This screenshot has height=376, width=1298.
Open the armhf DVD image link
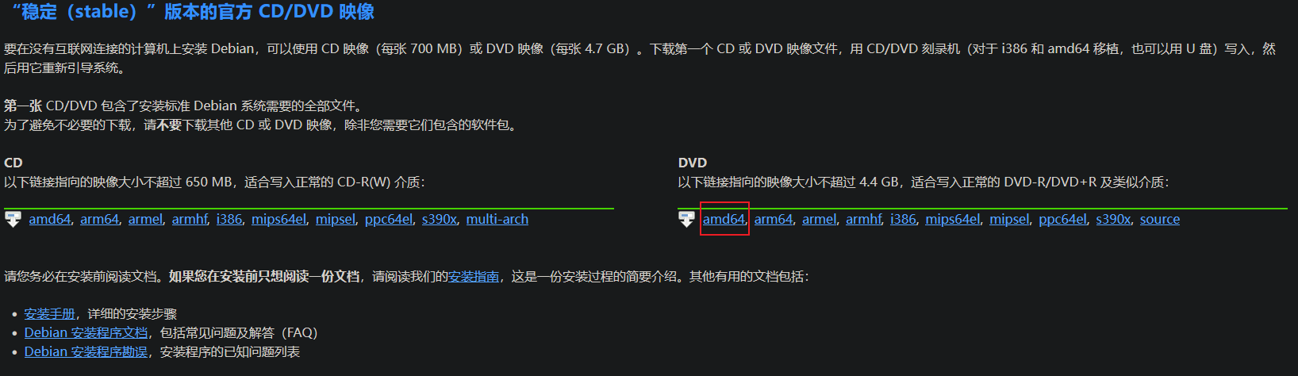point(863,220)
